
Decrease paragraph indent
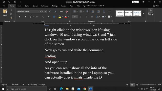point(93,11)
